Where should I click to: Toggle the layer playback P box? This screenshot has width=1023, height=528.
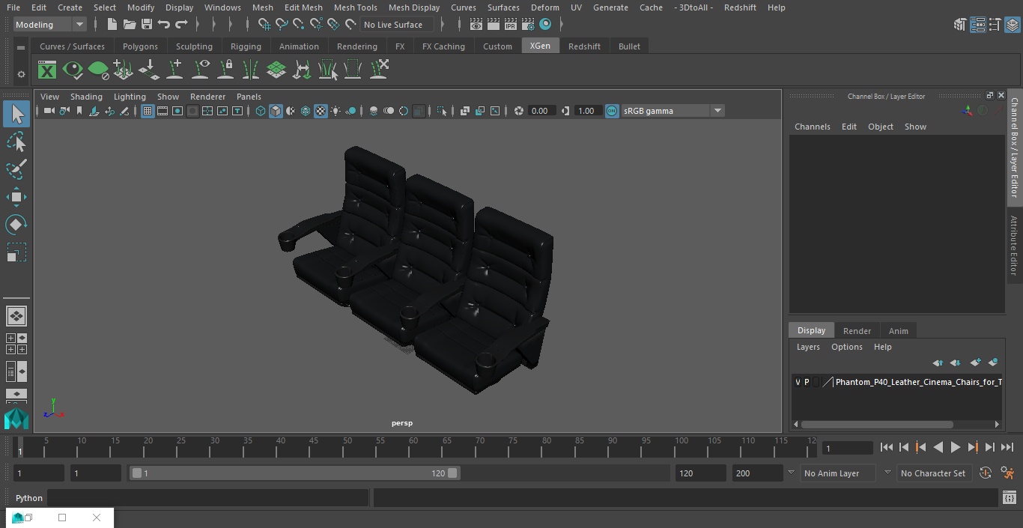[807, 382]
